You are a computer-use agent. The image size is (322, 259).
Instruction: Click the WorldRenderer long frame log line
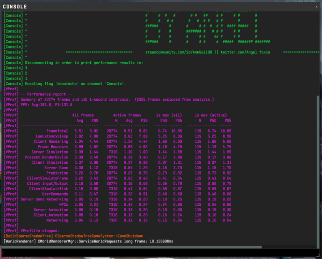pos(89,242)
